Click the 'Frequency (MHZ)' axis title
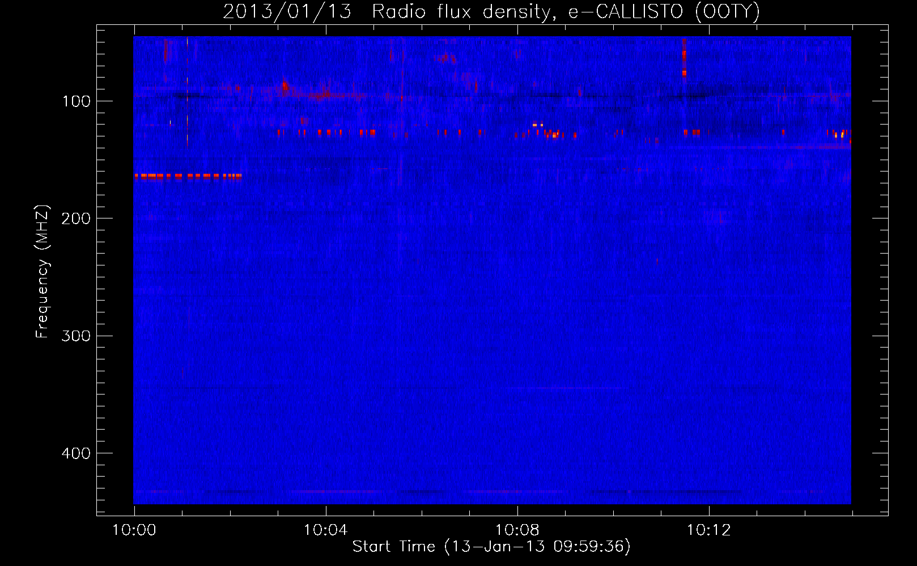The image size is (917, 566). pos(43,272)
